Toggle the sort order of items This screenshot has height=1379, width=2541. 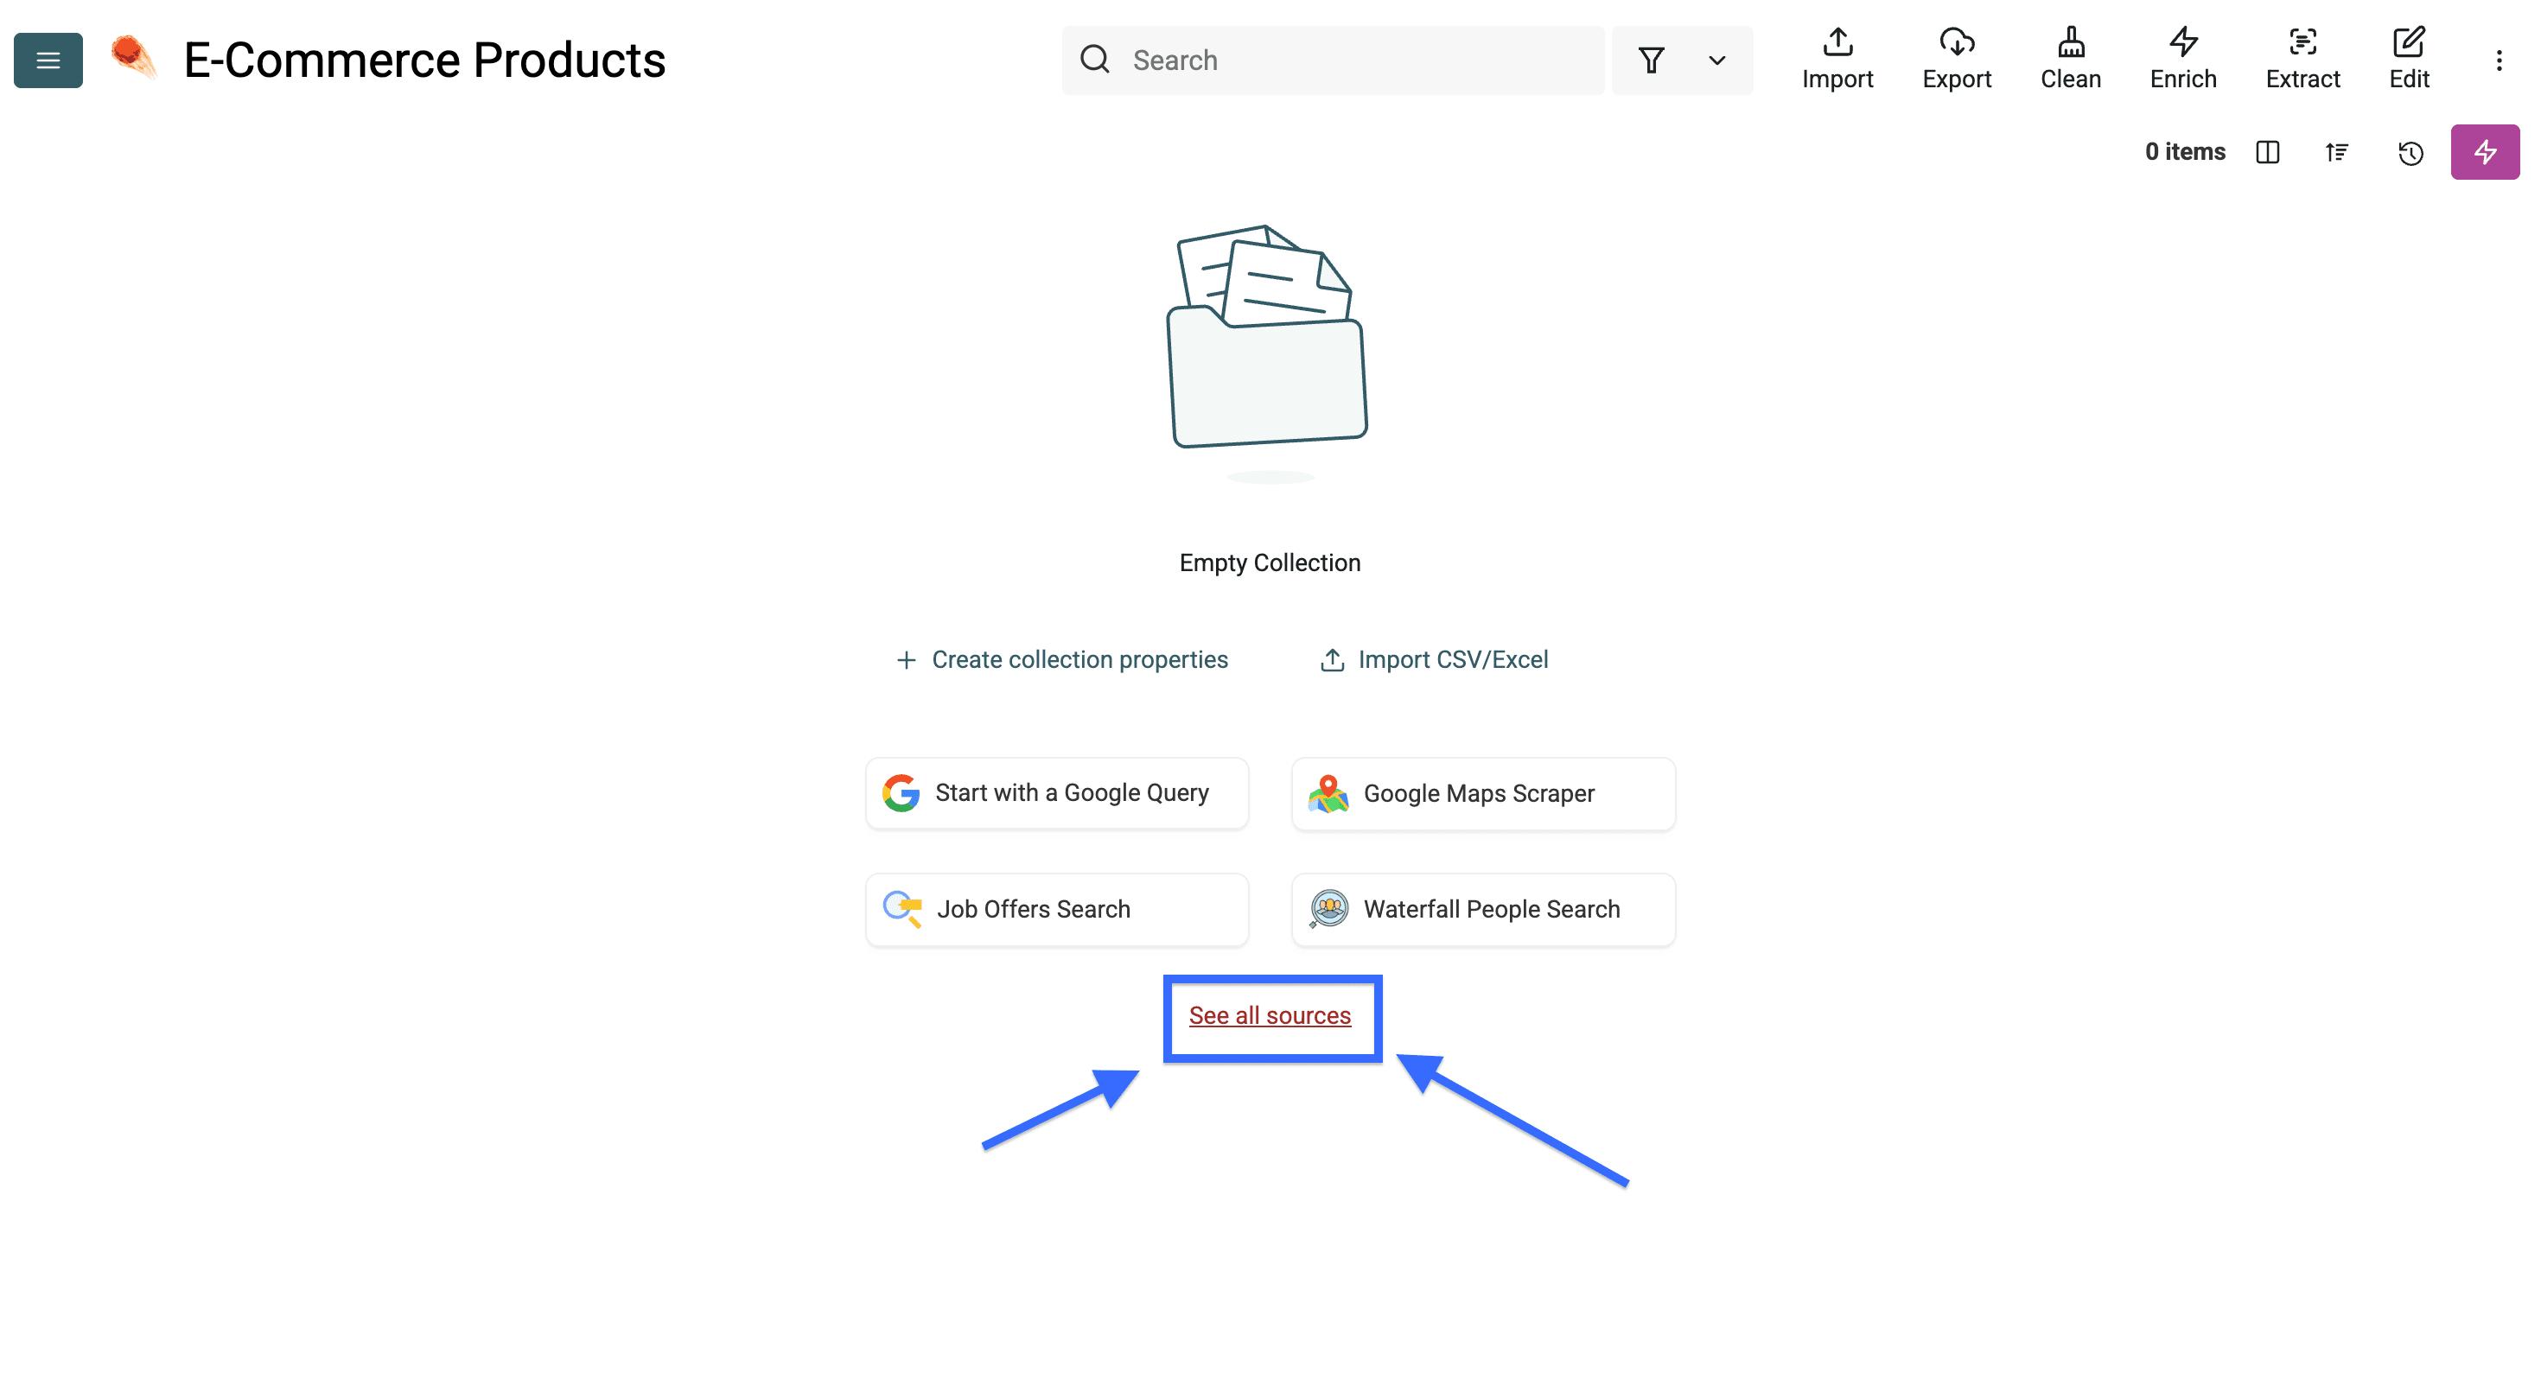tap(2338, 152)
